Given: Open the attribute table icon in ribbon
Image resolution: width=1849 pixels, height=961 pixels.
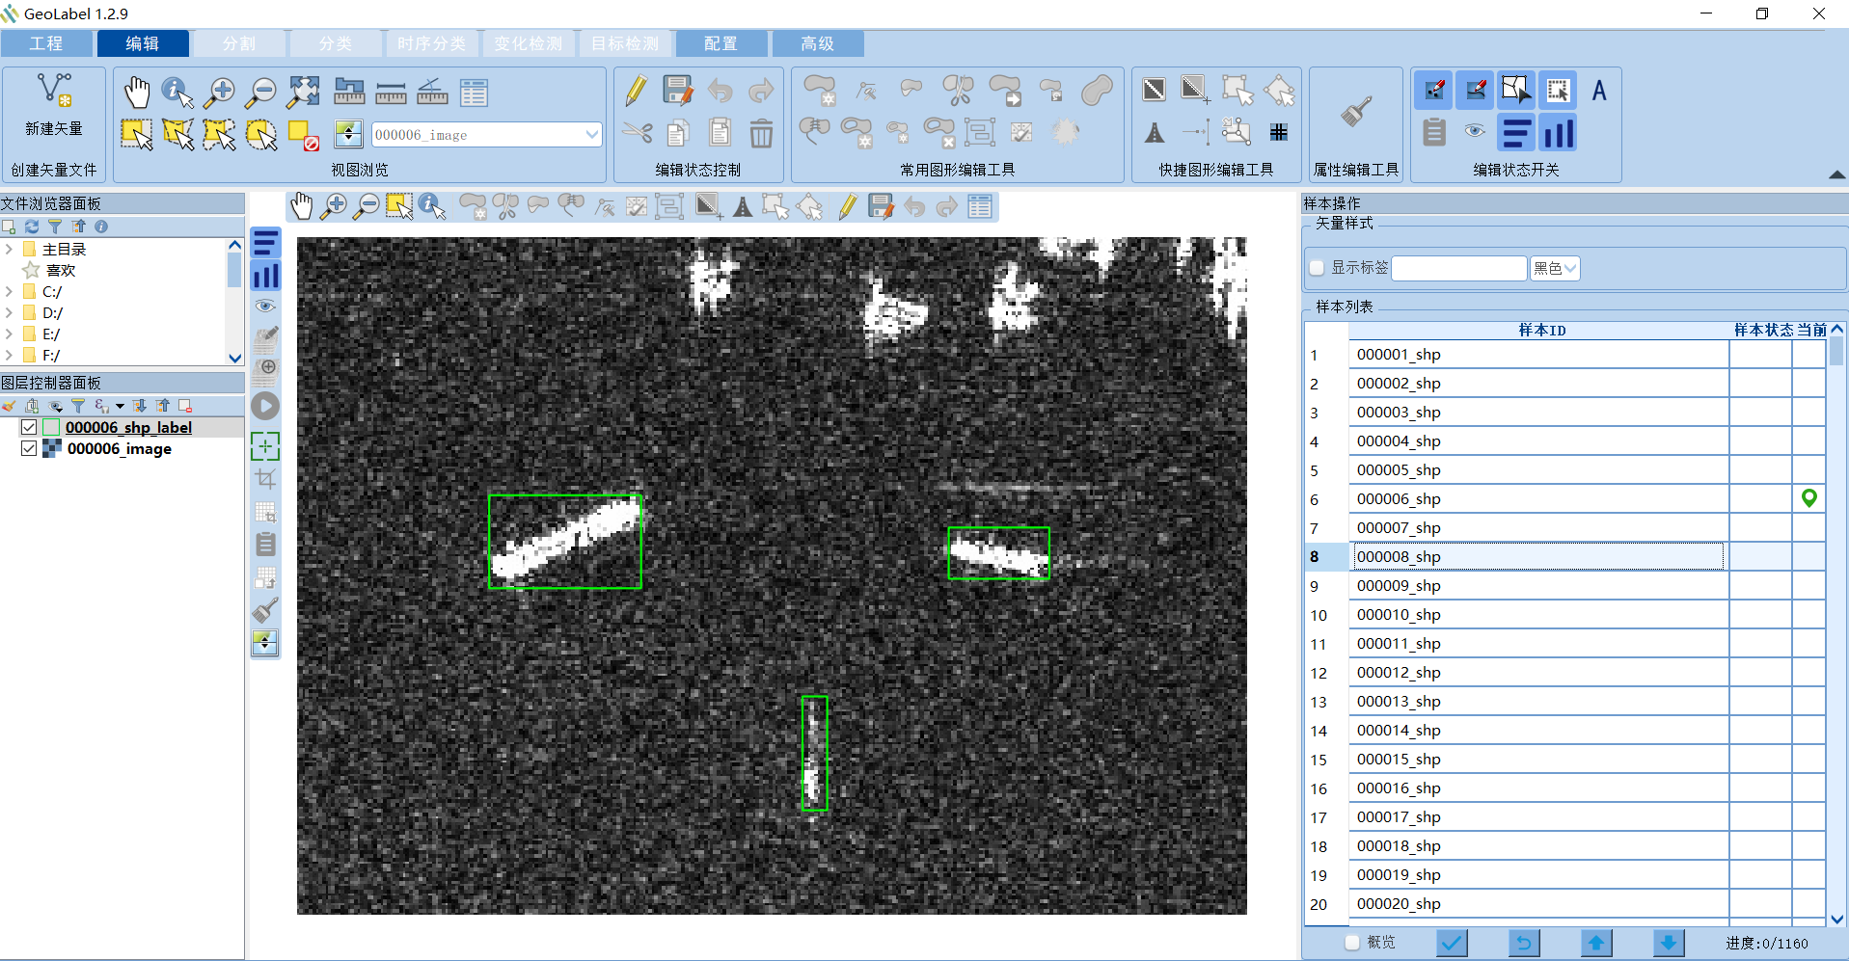Looking at the screenshot, I should [474, 93].
